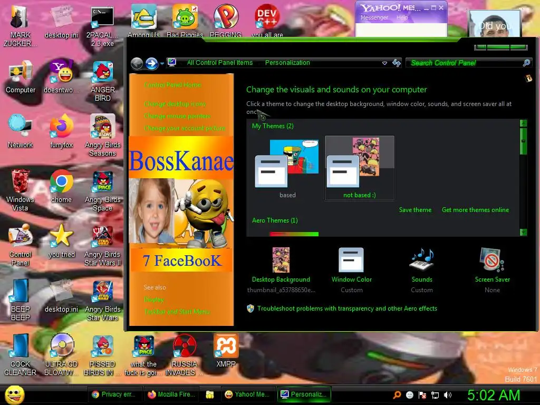This screenshot has width=540, height=405.
Task: Select the 'not based :)' theme
Action: pyautogui.click(x=359, y=168)
